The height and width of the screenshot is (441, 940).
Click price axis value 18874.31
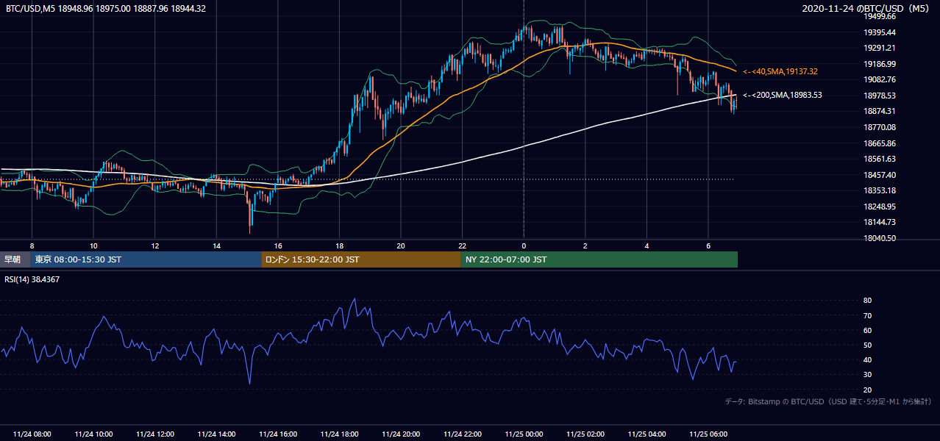pos(880,111)
